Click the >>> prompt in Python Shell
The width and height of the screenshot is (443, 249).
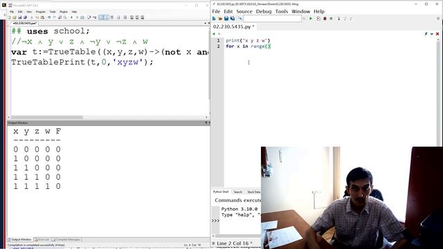click(215, 221)
